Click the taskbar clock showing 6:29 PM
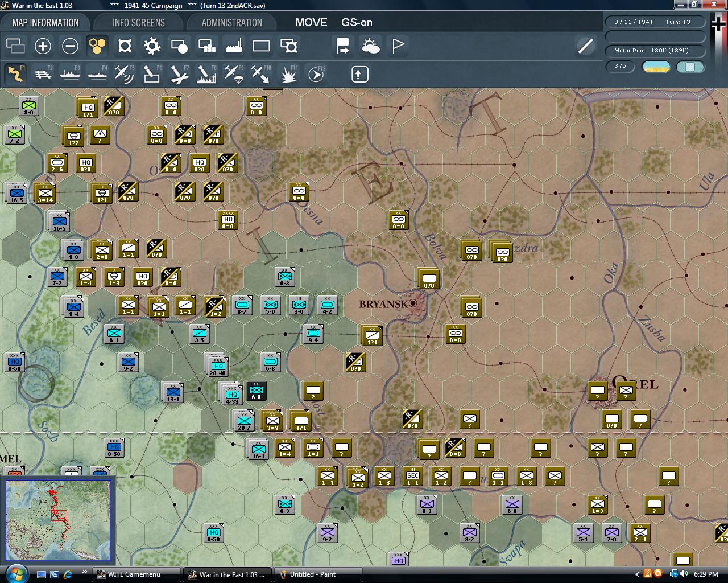The width and height of the screenshot is (728, 583). [x=705, y=574]
